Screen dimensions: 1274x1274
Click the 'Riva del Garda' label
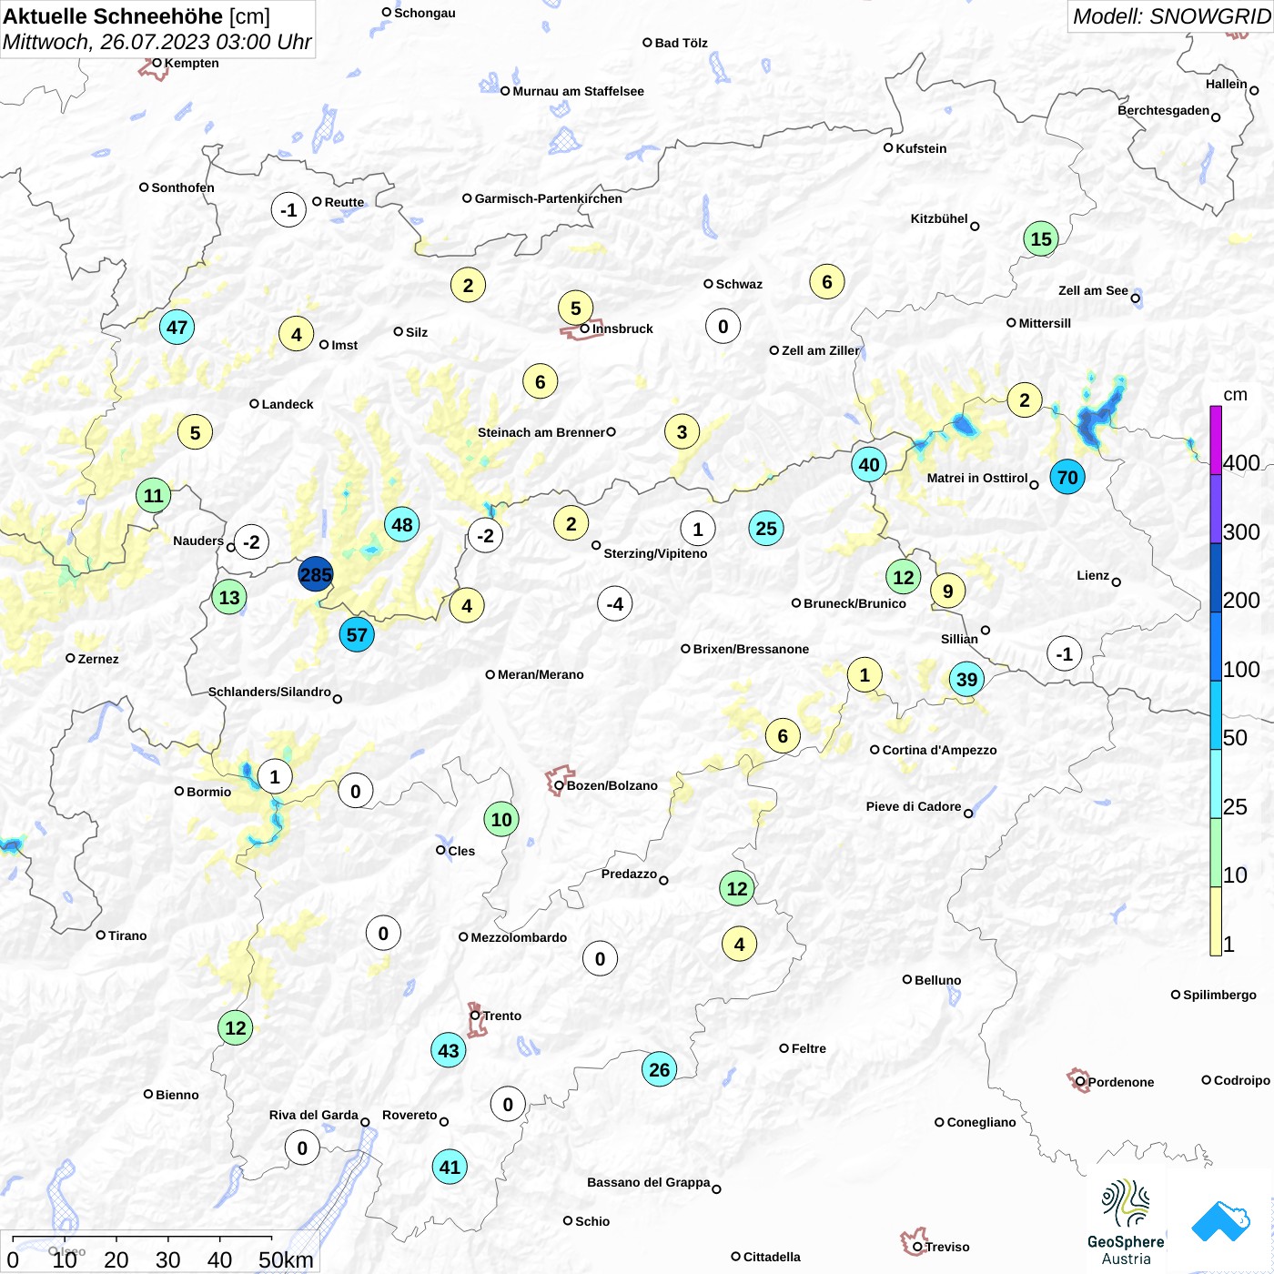tap(313, 1115)
